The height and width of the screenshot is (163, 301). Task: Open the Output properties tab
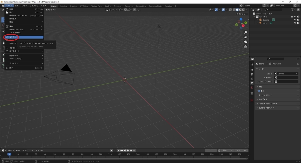click(x=252, y=74)
